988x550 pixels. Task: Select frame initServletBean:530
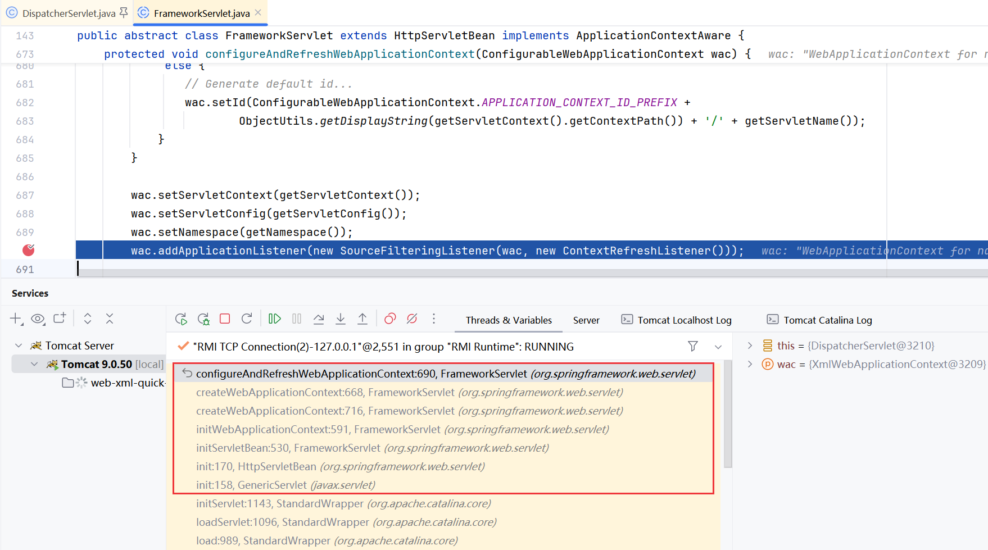[443, 448]
